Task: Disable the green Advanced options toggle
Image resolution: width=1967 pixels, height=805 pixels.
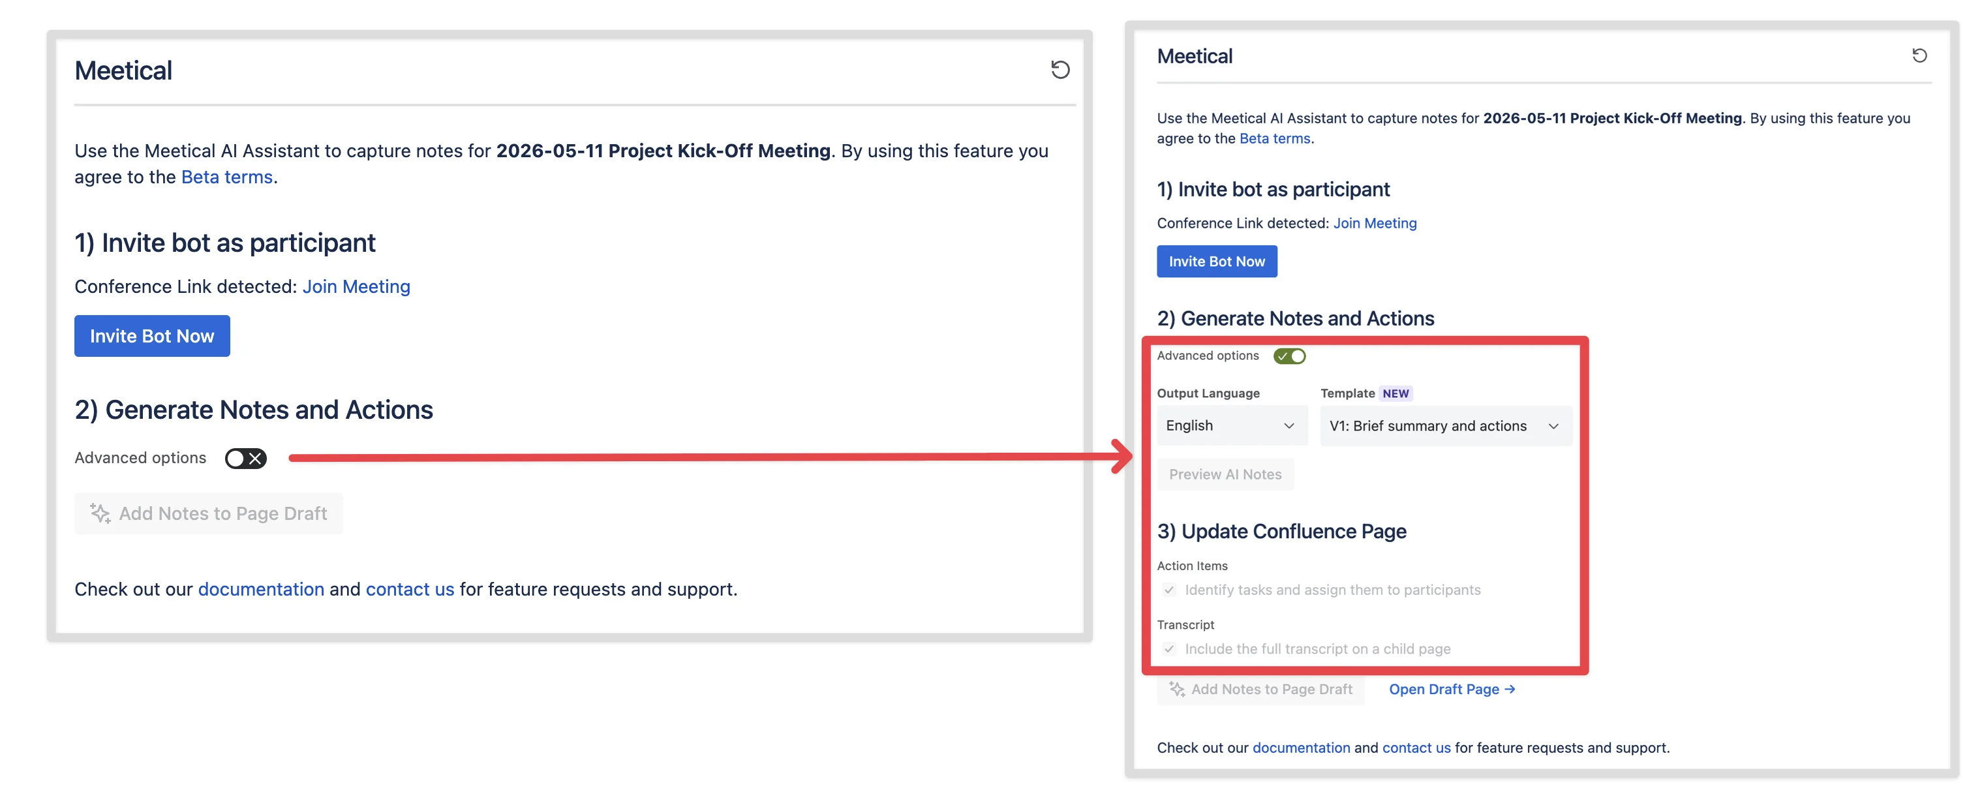Action: point(1289,356)
